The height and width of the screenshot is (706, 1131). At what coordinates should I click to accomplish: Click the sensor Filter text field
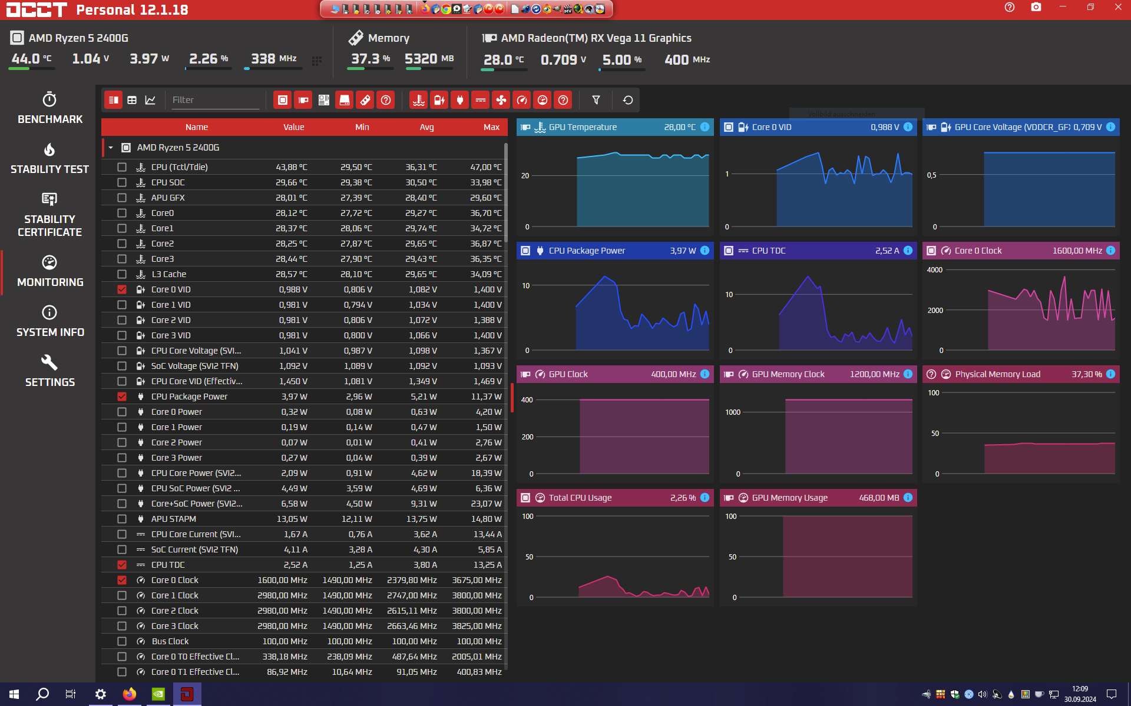pyautogui.click(x=214, y=100)
